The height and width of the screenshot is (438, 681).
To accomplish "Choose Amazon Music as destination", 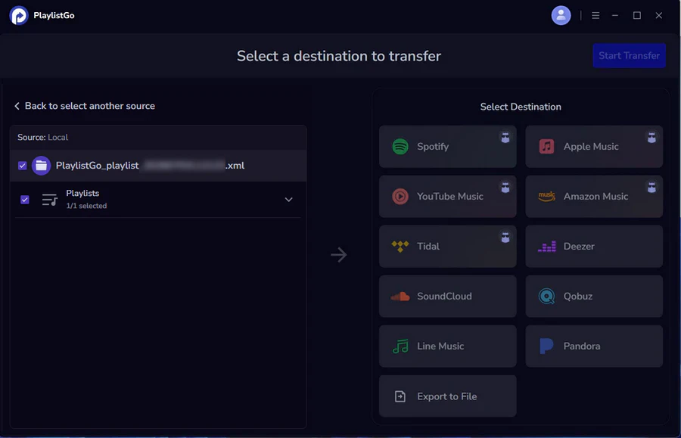I will point(594,197).
